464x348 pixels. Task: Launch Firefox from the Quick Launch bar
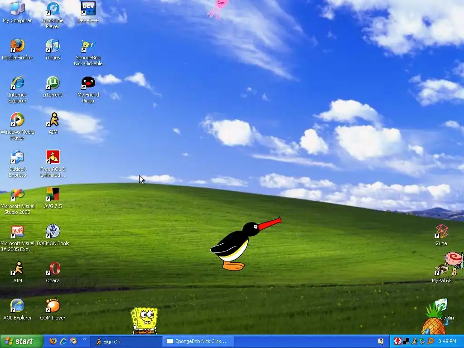(x=53, y=341)
